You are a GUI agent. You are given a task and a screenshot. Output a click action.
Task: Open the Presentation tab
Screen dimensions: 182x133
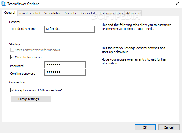[x=52, y=13]
